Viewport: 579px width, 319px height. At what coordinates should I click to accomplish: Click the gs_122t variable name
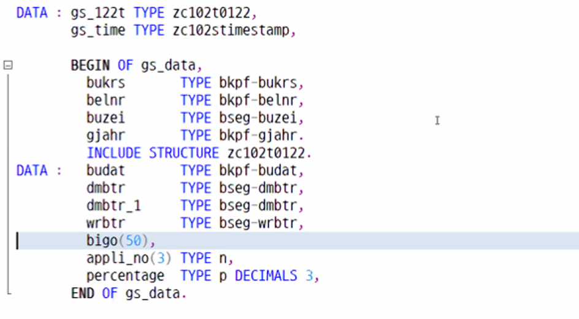(x=98, y=13)
